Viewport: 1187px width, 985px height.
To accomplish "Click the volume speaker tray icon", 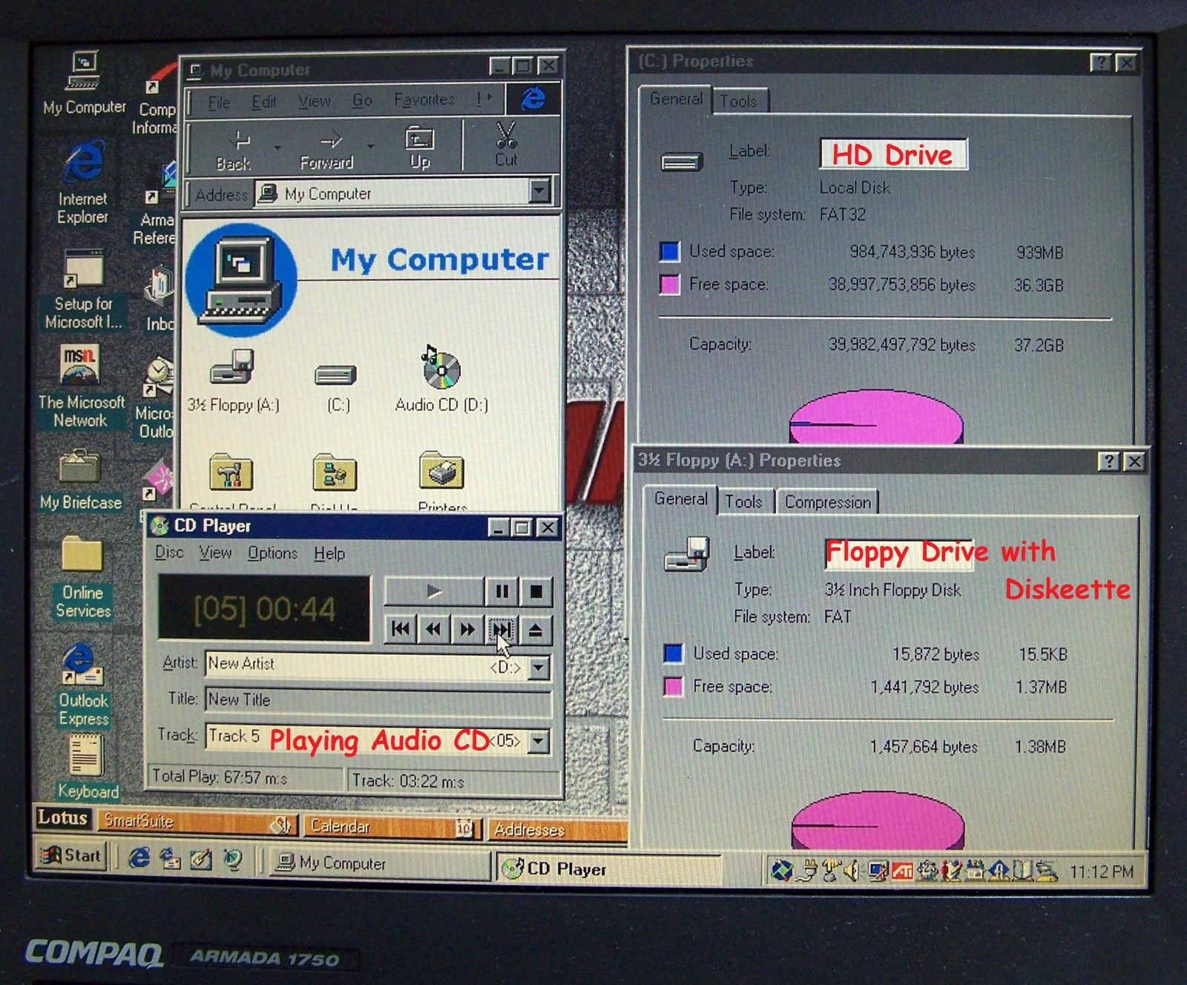I will click(x=852, y=871).
